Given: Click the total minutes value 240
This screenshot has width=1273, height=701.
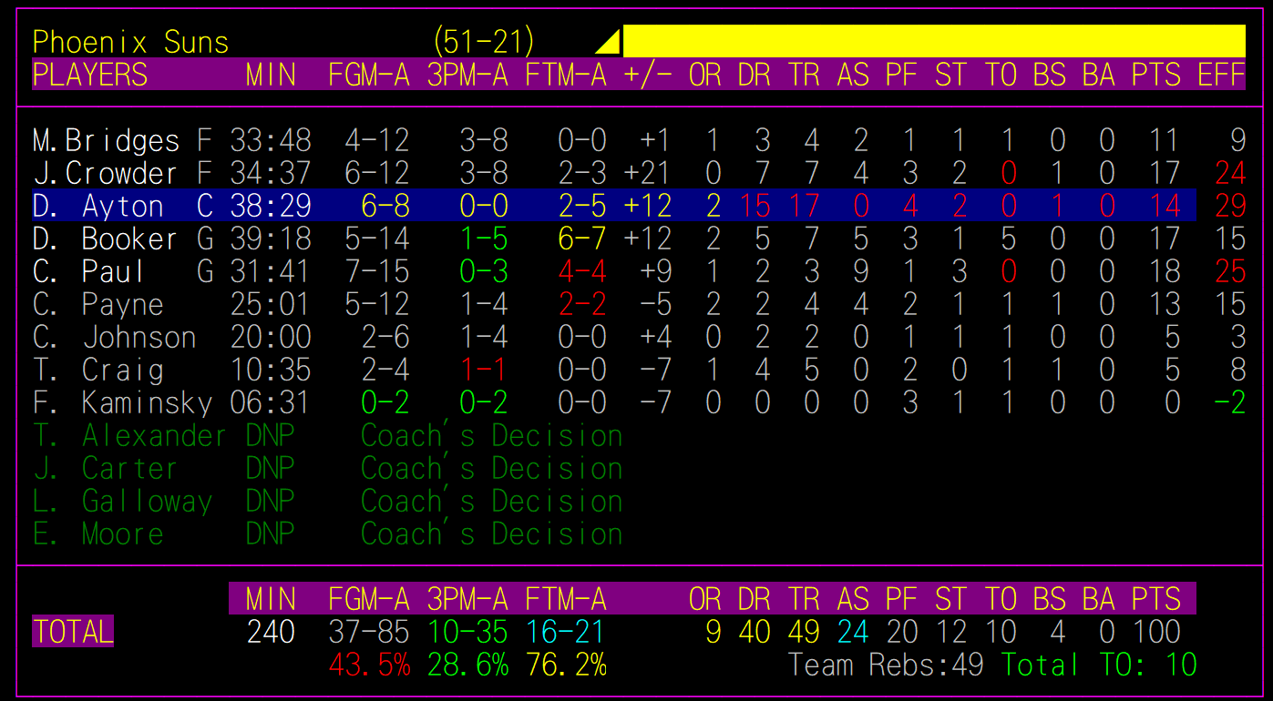Looking at the screenshot, I should click(x=271, y=632).
